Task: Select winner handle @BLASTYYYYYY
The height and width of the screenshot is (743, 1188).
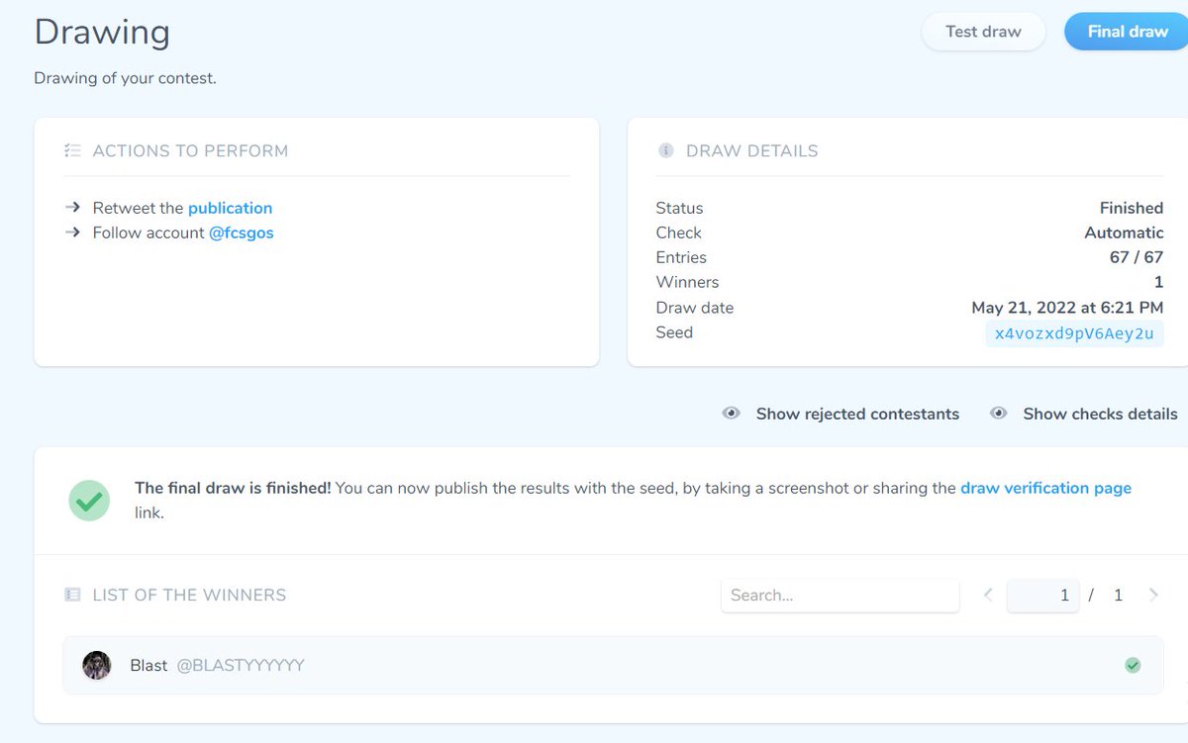Action: 241,666
